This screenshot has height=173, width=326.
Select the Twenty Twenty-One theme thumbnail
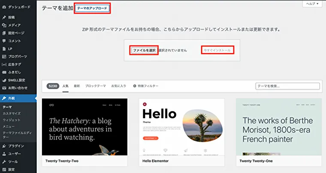(279, 127)
